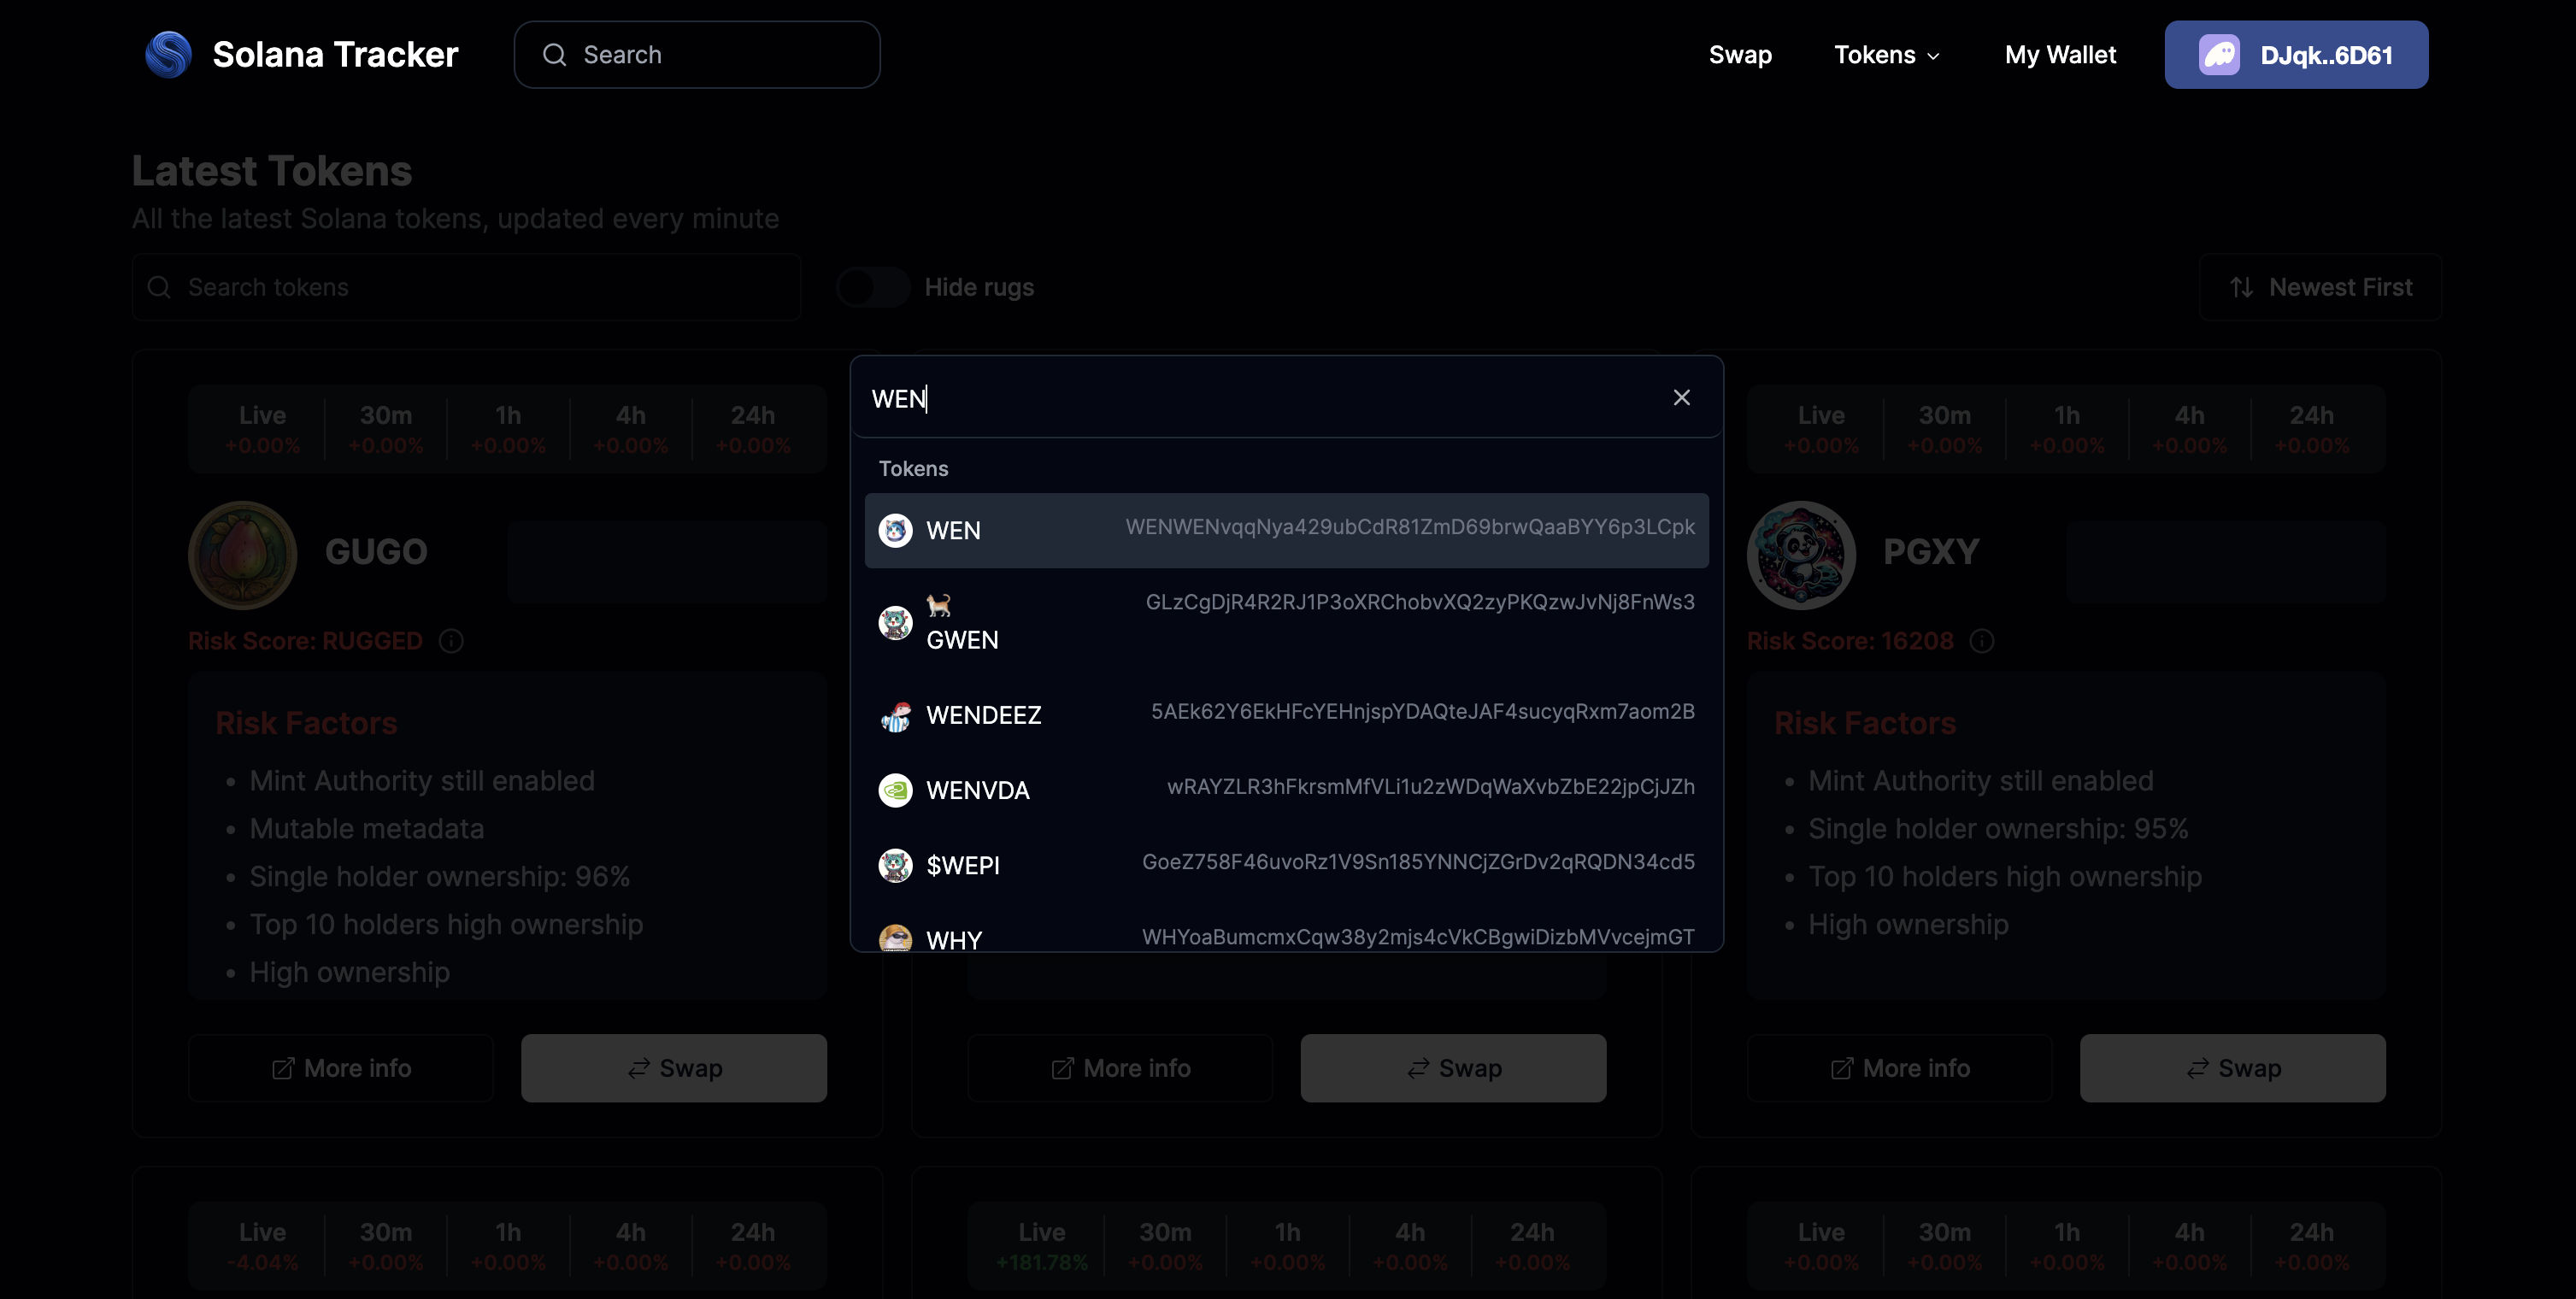Click the Tokens section heading in results
2576x1299 pixels.
pos(913,468)
